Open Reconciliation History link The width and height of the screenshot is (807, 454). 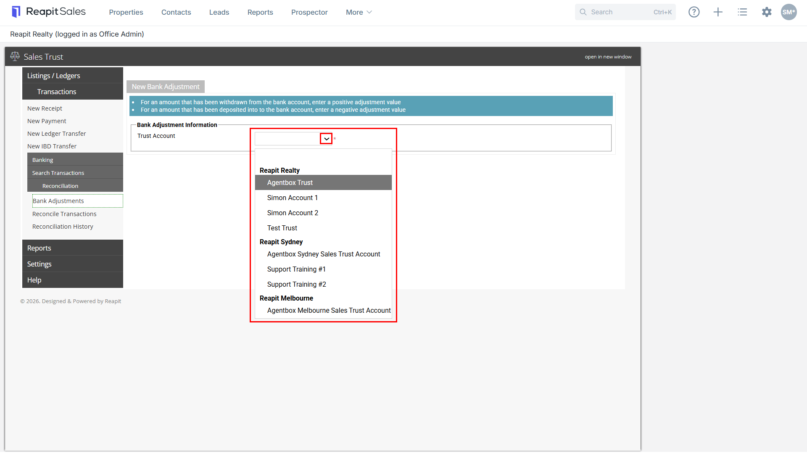(63, 227)
